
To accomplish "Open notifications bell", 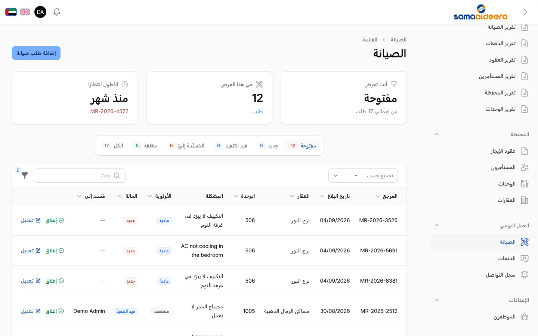I will click(x=57, y=12).
